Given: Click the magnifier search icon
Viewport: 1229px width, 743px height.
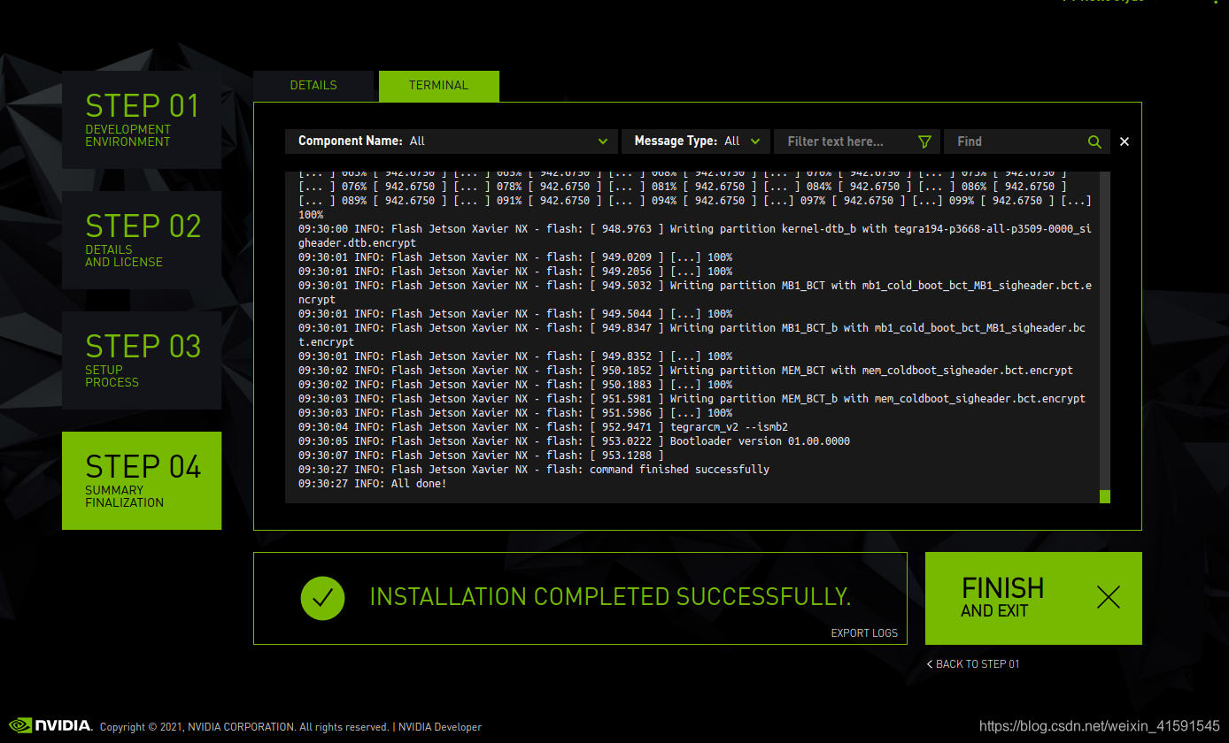Looking at the screenshot, I should 1095,142.
